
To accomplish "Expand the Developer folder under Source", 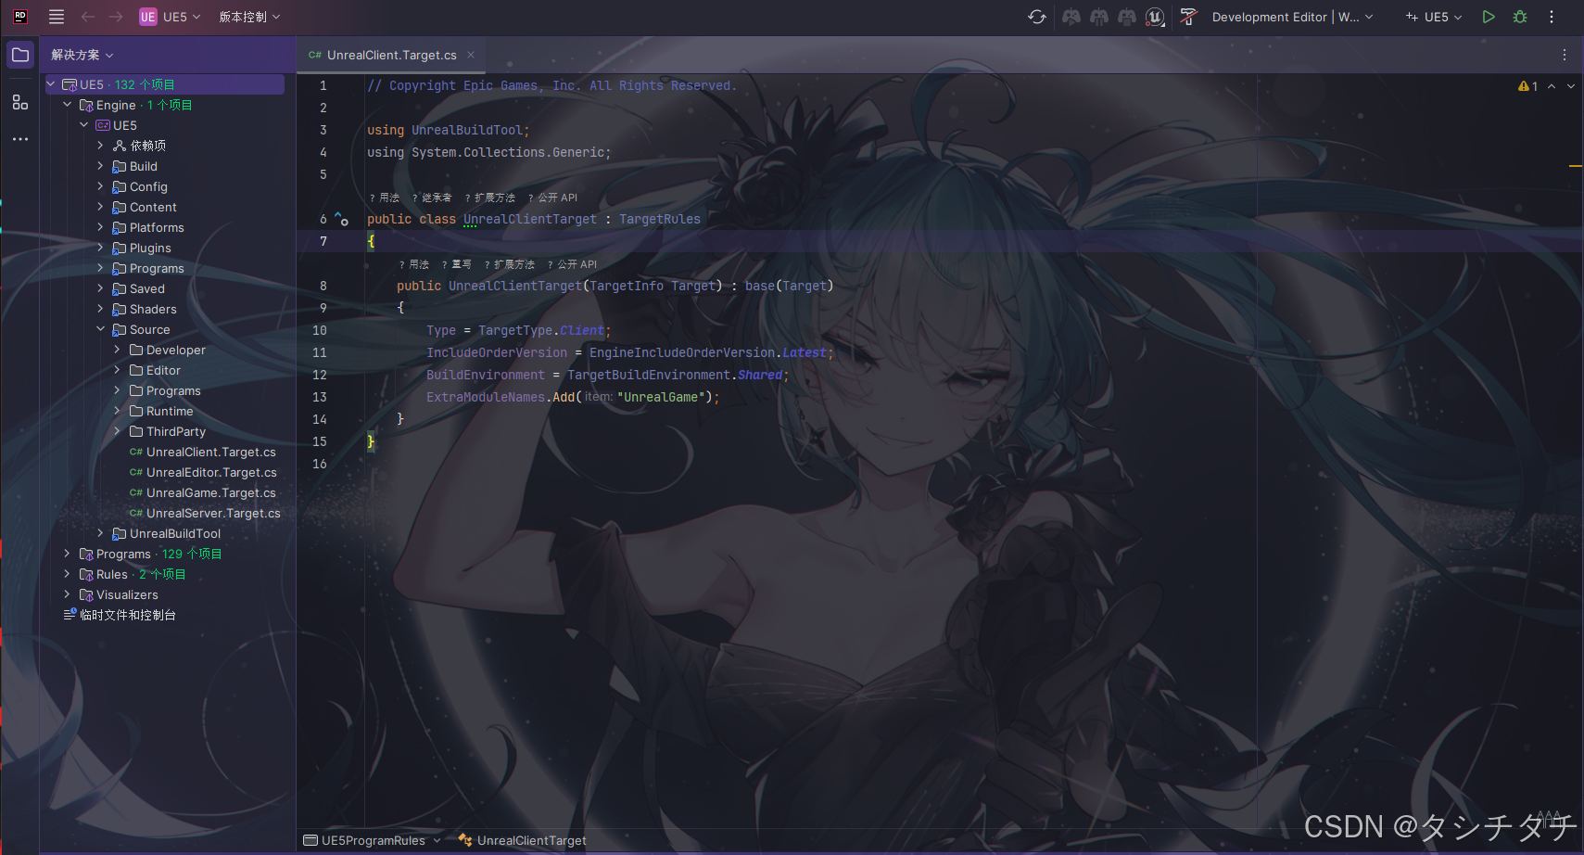I will [118, 350].
